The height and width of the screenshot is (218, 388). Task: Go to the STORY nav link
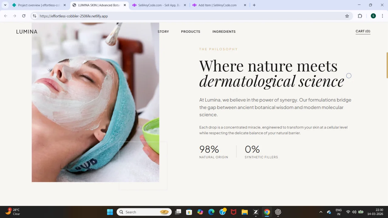pyautogui.click(x=163, y=31)
